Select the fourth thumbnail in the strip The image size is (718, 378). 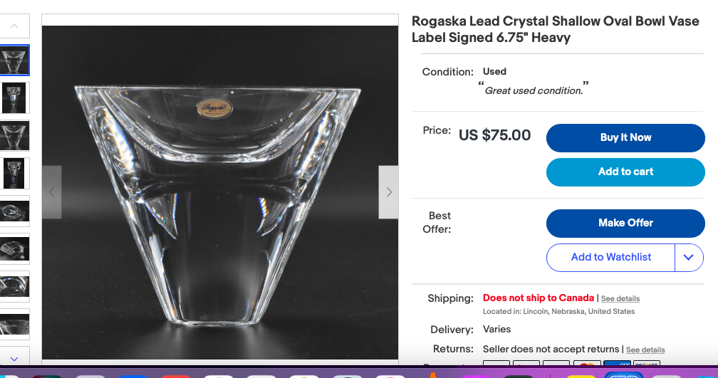point(14,173)
